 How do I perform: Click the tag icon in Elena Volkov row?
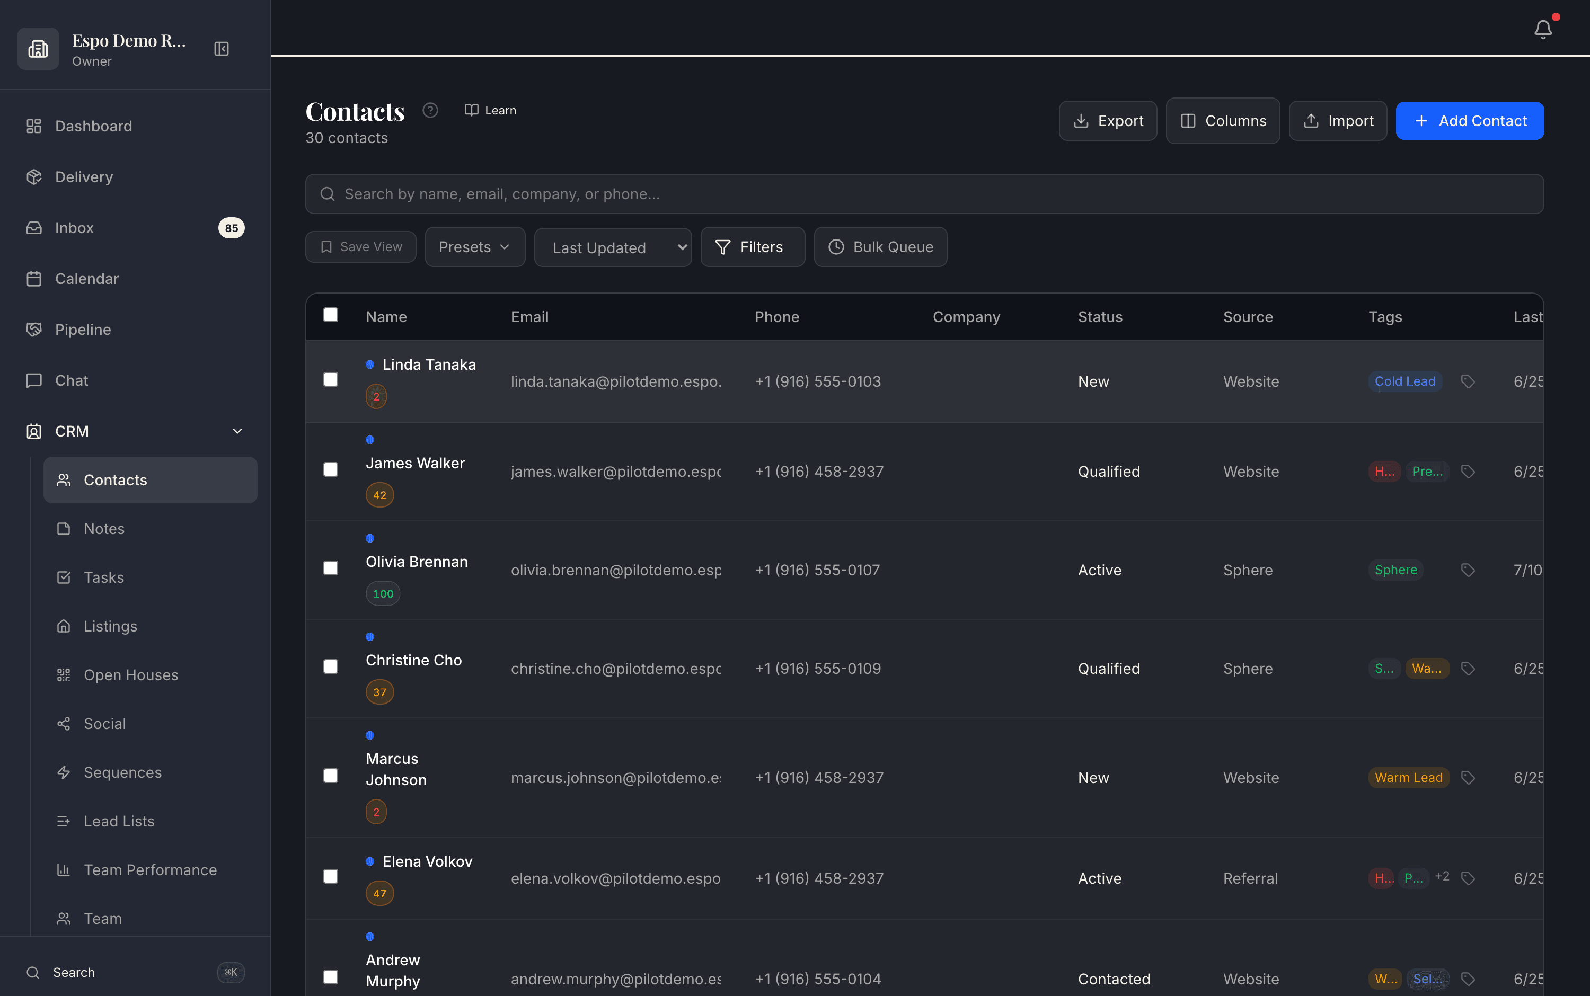pos(1468,878)
